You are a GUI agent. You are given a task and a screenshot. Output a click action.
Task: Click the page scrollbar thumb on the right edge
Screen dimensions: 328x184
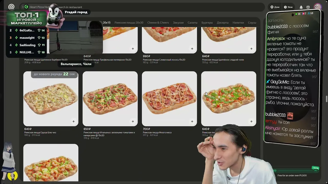326,99
